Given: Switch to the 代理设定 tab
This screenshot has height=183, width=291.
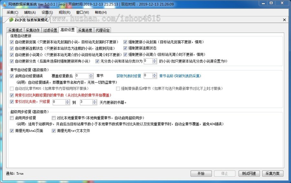Looking at the screenshot, I should pos(102,30).
